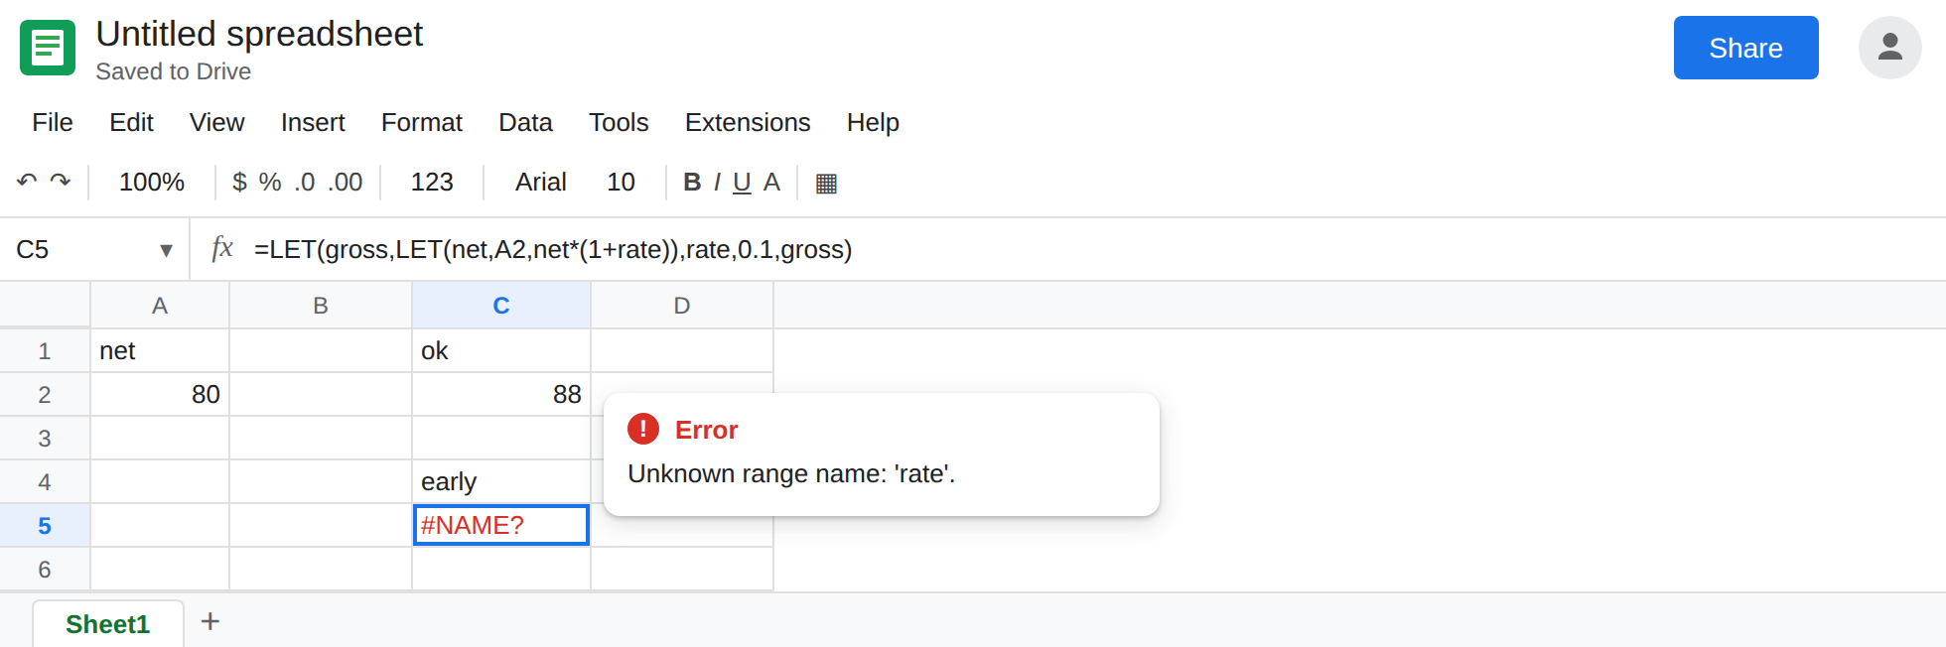Select row 4 header
This screenshot has width=1946, height=647.
coord(45,482)
